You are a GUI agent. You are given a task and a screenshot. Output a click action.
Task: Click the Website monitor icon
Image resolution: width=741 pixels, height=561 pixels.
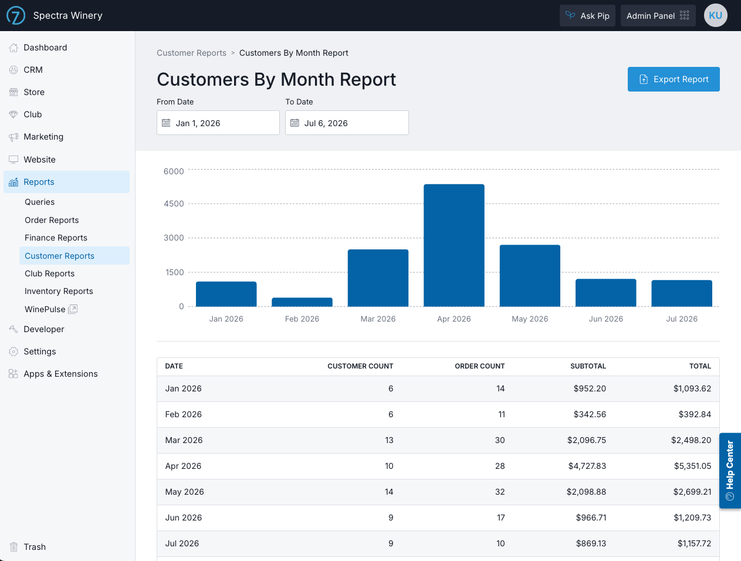click(x=13, y=160)
